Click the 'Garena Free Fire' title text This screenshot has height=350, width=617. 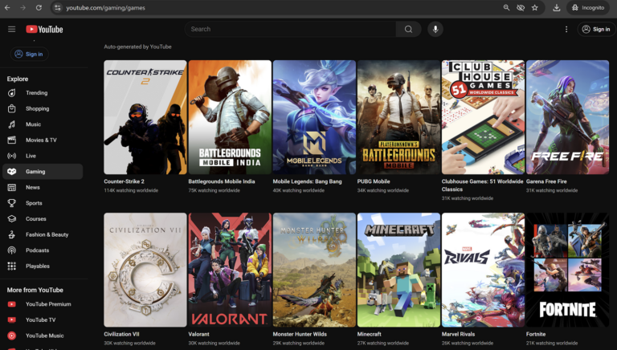[x=546, y=181]
